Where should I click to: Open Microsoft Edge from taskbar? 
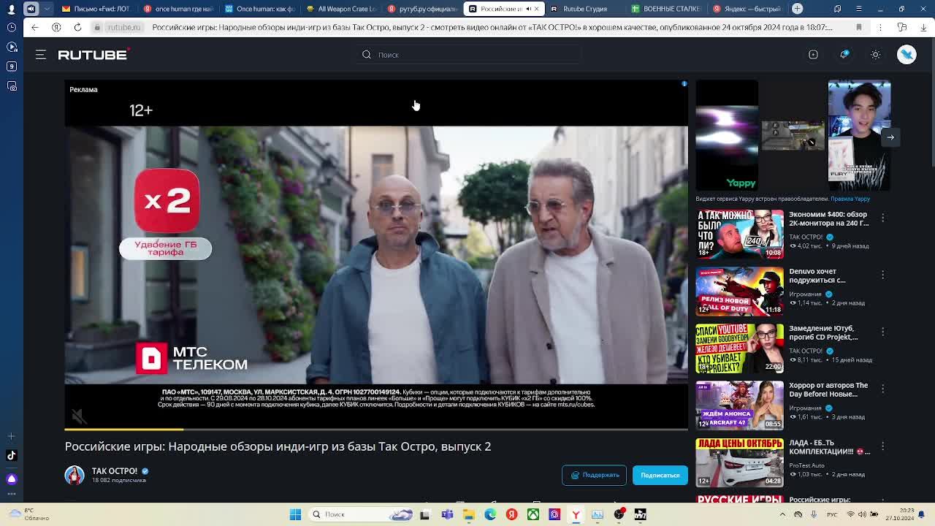click(x=490, y=514)
